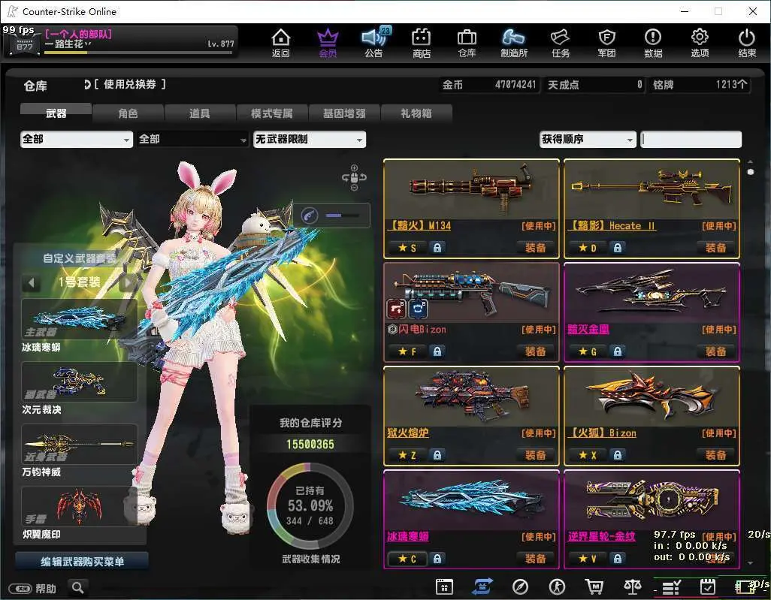The image size is (771, 600).
Task: Open the 会员 crown membership icon
Action: (x=328, y=44)
